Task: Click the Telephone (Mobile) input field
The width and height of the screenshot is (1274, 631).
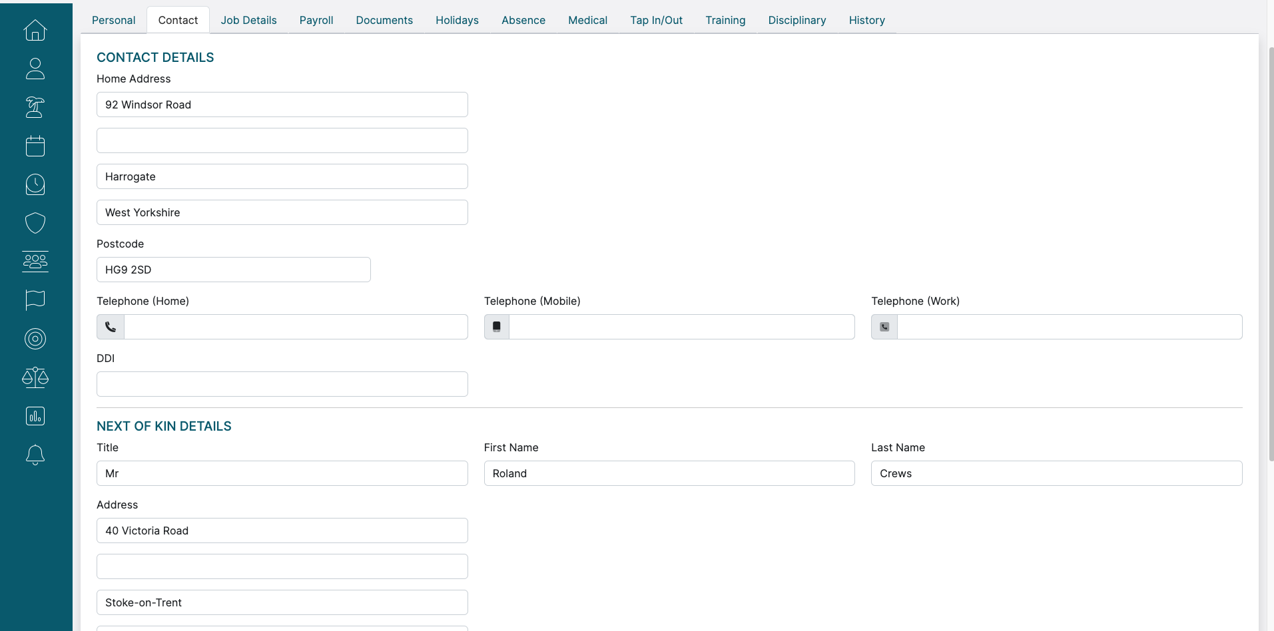Action: click(681, 327)
